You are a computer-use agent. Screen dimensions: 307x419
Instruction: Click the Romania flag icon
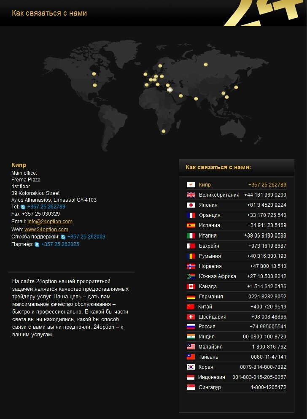(191, 256)
